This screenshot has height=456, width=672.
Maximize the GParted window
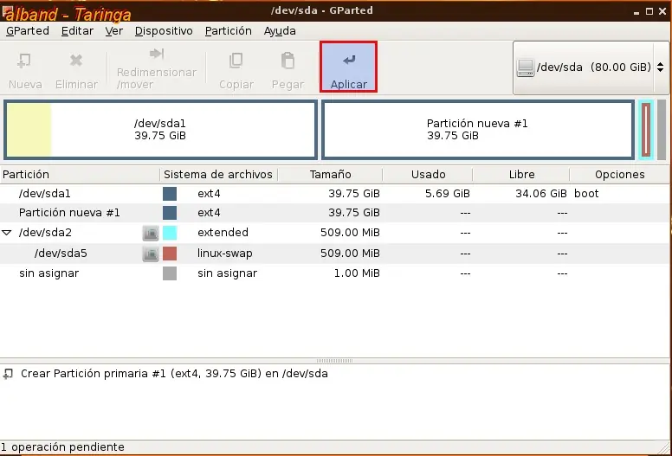click(x=649, y=11)
